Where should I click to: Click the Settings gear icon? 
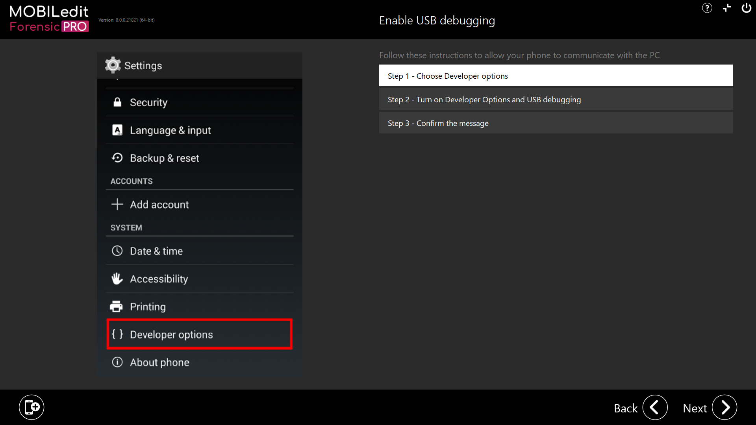(x=113, y=65)
